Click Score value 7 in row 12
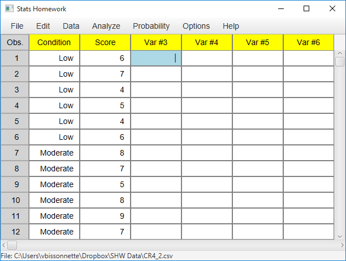The width and height of the screenshot is (346, 261). coord(105,232)
